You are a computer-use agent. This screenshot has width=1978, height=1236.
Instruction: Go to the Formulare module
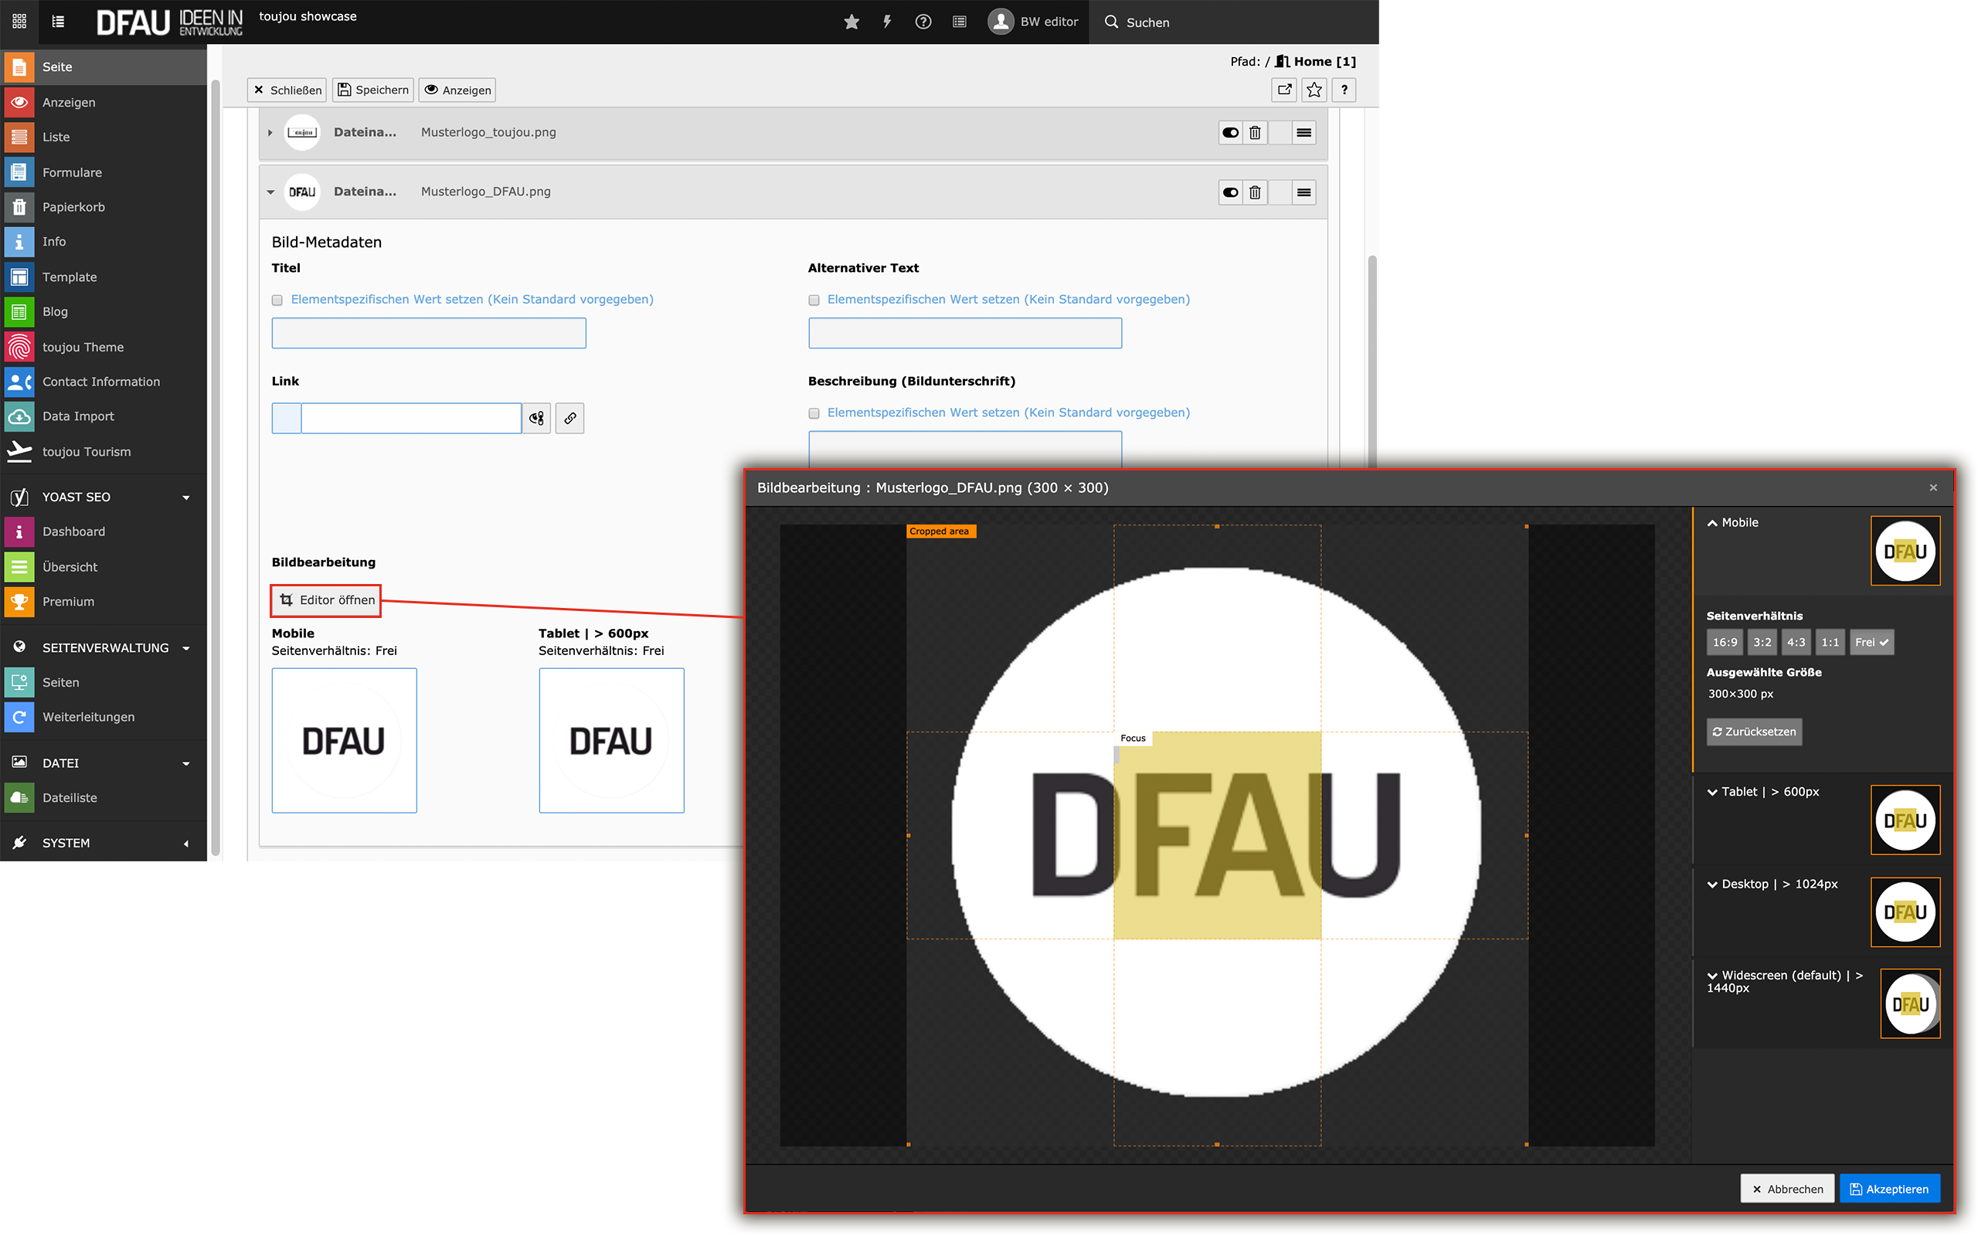coord(72,172)
